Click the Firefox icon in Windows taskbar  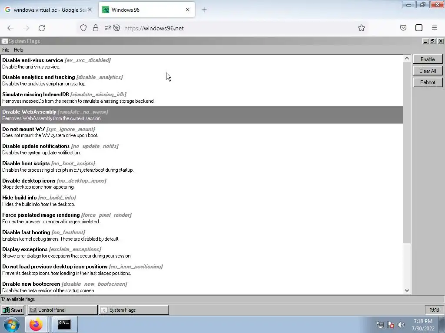click(36, 324)
